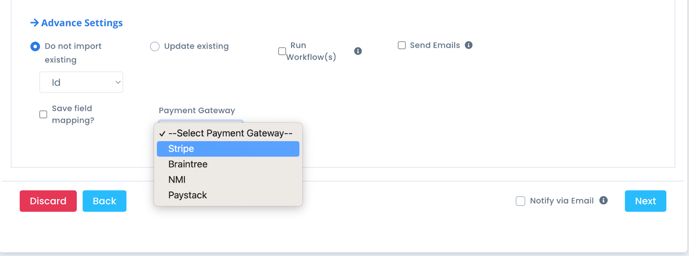Select the --Select Payment Gateway-- placeholder option
689x256 pixels.
(228, 133)
